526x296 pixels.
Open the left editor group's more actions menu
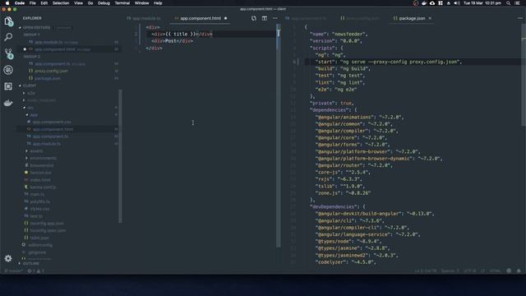click(275, 18)
